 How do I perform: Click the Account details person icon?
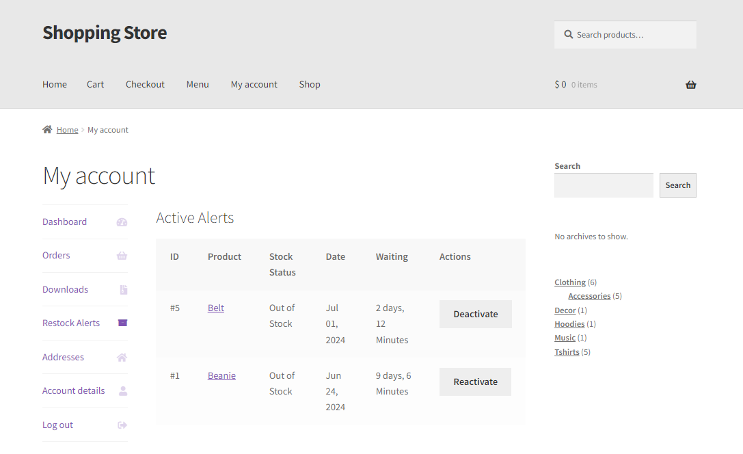pyautogui.click(x=123, y=391)
